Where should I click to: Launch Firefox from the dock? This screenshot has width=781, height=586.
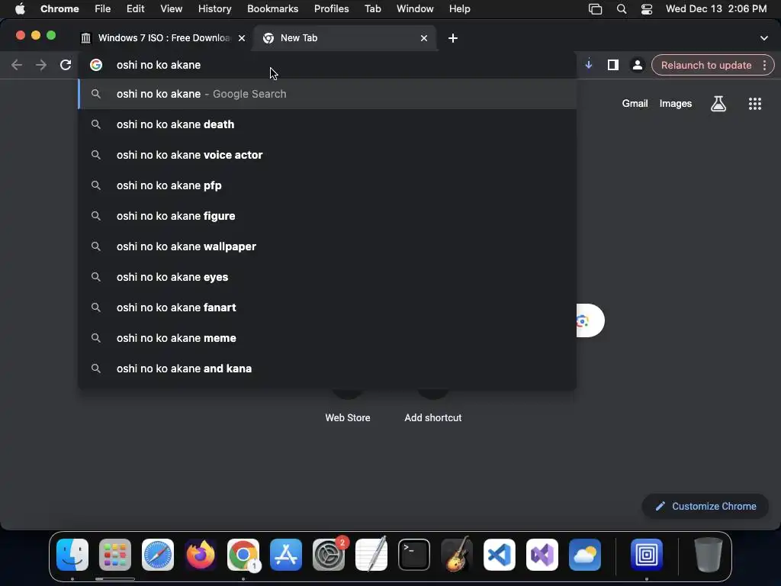tap(201, 555)
